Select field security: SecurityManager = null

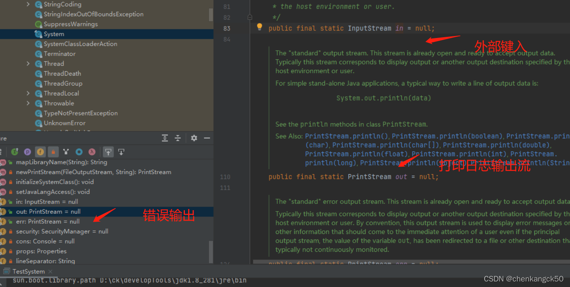(x=62, y=232)
